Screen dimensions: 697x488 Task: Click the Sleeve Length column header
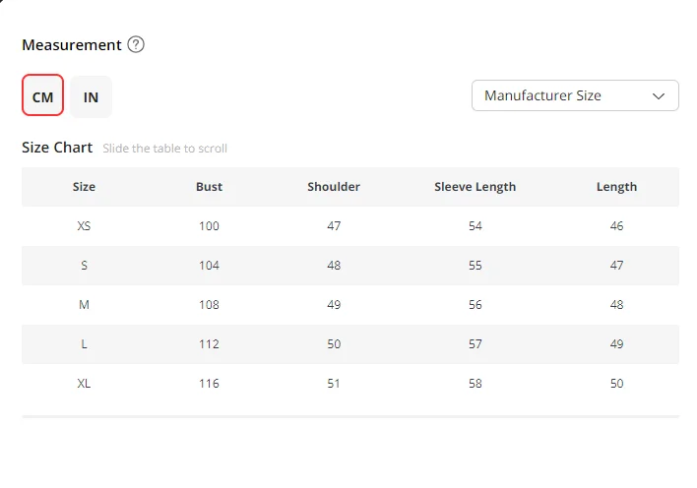tap(475, 187)
